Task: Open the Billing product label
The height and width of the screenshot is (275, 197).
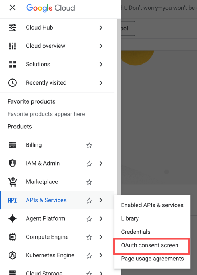Action: [x=34, y=145]
